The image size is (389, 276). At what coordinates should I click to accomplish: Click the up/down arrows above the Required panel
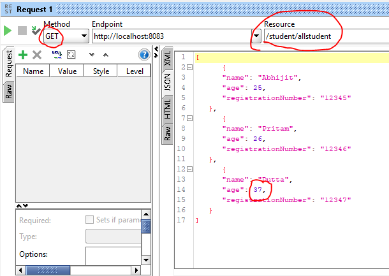click(x=22, y=206)
